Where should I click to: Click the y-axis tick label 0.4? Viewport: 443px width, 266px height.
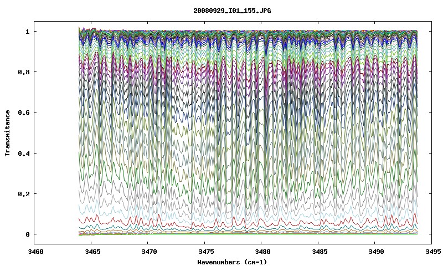(24, 153)
